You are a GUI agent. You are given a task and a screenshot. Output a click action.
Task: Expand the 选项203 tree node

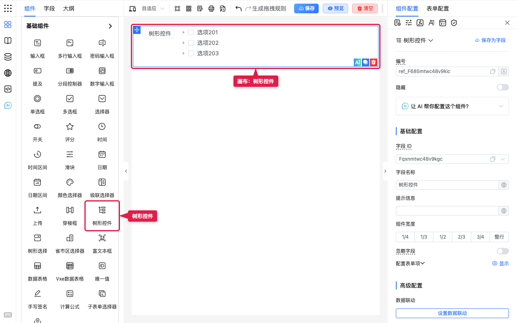tap(183, 53)
